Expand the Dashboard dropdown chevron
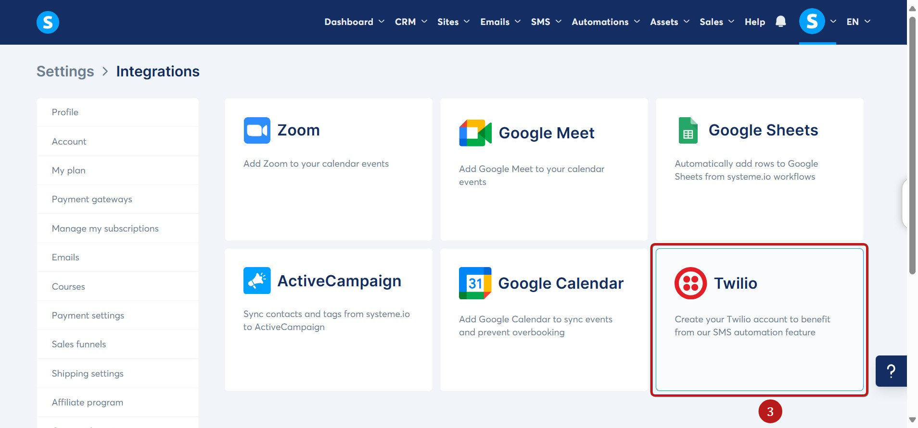 click(382, 22)
